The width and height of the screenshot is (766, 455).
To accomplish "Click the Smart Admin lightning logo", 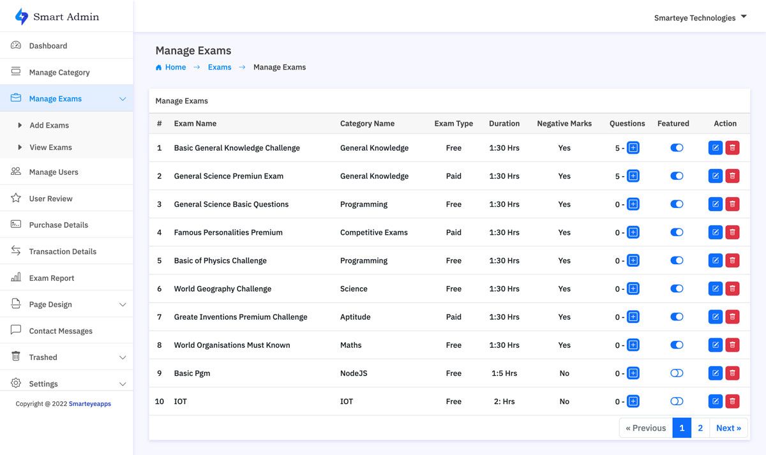I will (x=22, y=17).
